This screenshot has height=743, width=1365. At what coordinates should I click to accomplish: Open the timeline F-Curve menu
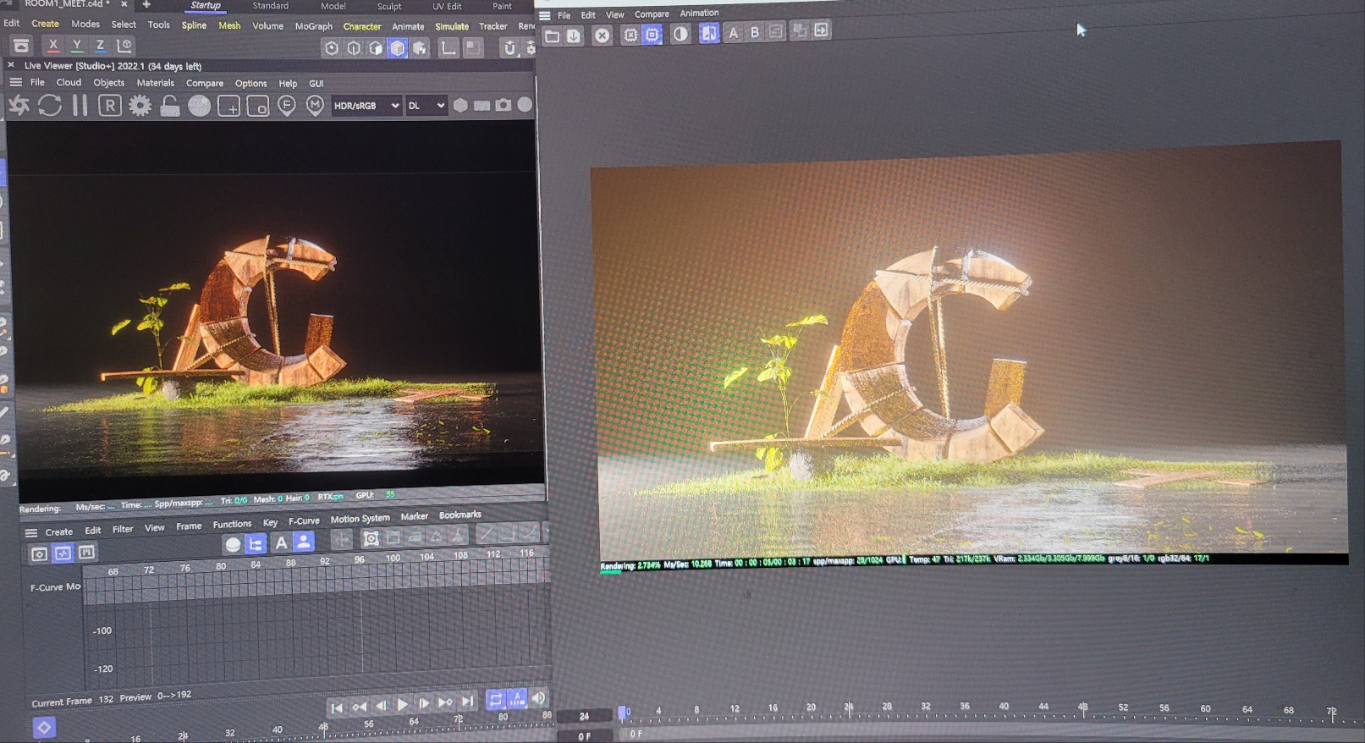point(304,521)
